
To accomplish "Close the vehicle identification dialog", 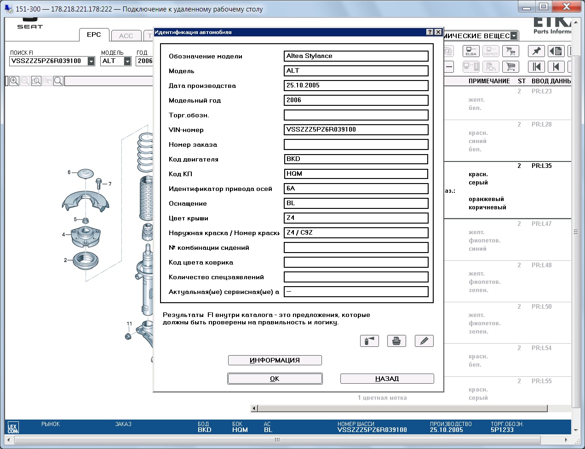I will [438, 32].
